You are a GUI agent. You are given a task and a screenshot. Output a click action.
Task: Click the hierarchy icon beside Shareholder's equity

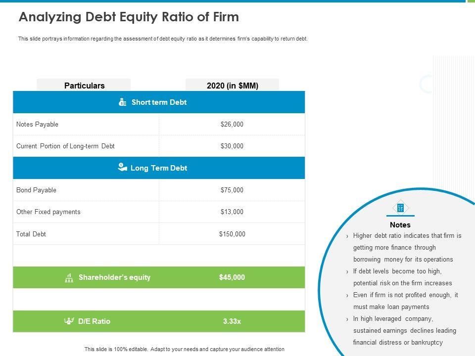69,278
